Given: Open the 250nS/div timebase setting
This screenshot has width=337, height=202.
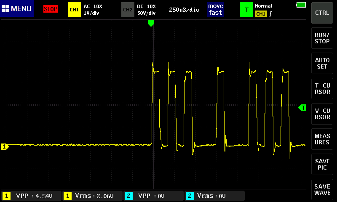Looking at the screenshot, I should tap(184, 9).
